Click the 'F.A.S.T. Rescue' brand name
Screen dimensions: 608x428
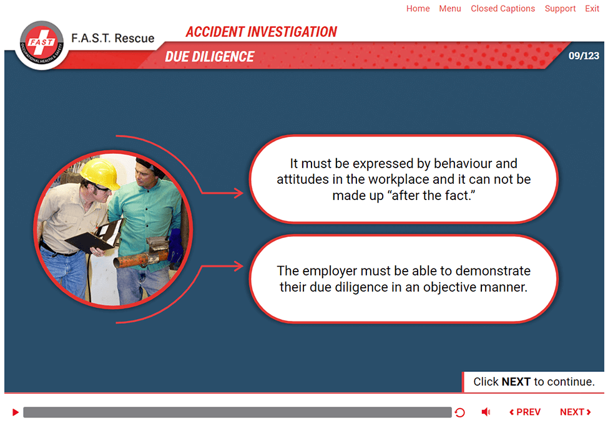tap(112, 38)
